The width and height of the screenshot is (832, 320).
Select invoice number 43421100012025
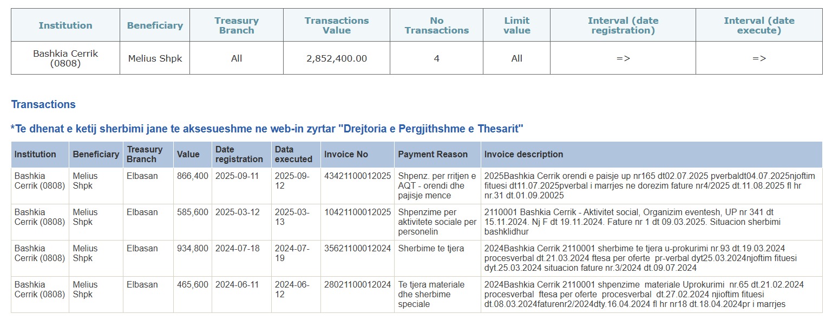click(x=357, y=176)
